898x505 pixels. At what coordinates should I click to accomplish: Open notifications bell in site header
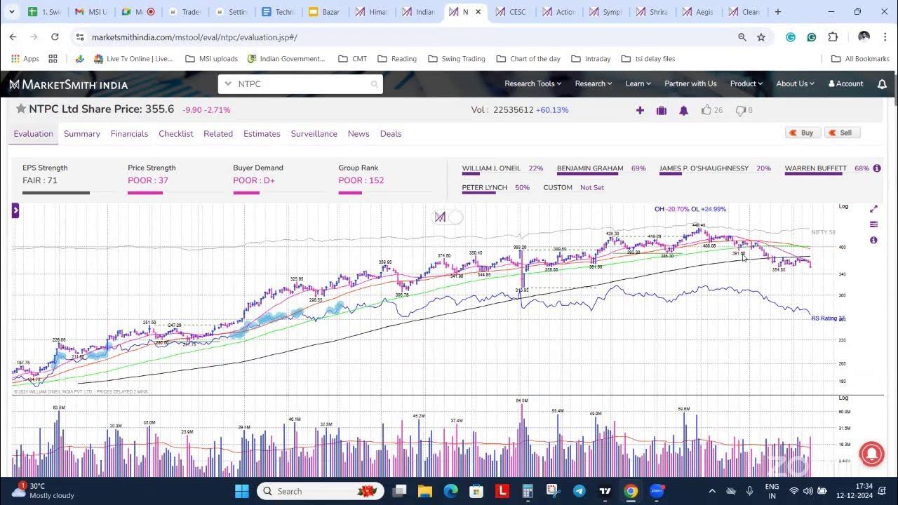point(882,83)
